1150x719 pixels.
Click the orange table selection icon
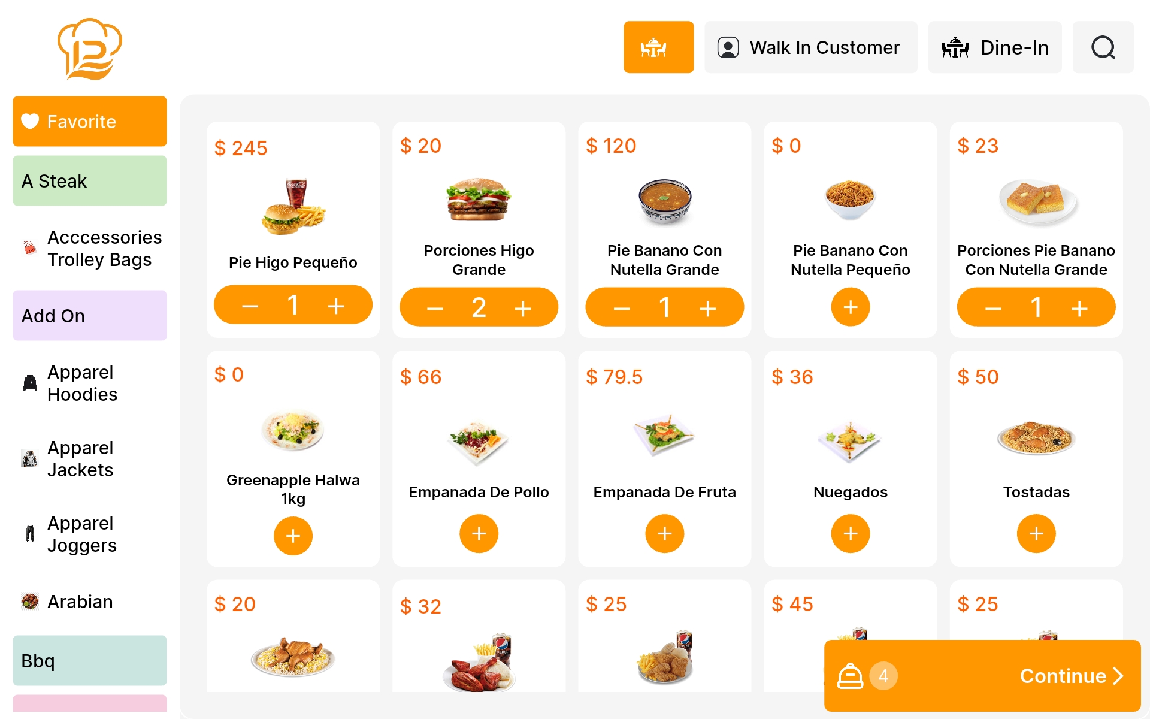coord(658,47)
